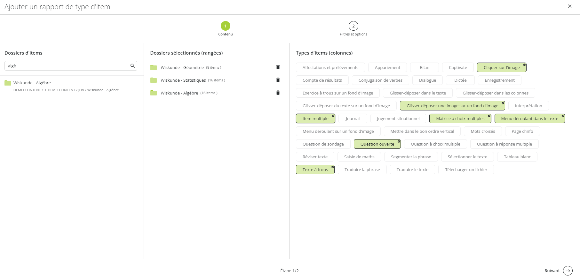Click the search magnifier icon
Screen dimensions: 580x279
click(132, 66)
